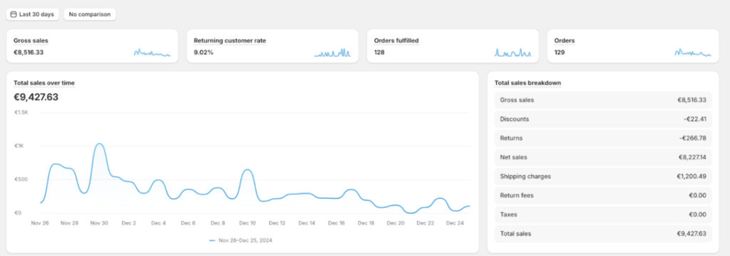Click the calendar icon in date button
The width and height of the screenshot is (730, 256).
point(14,14)
